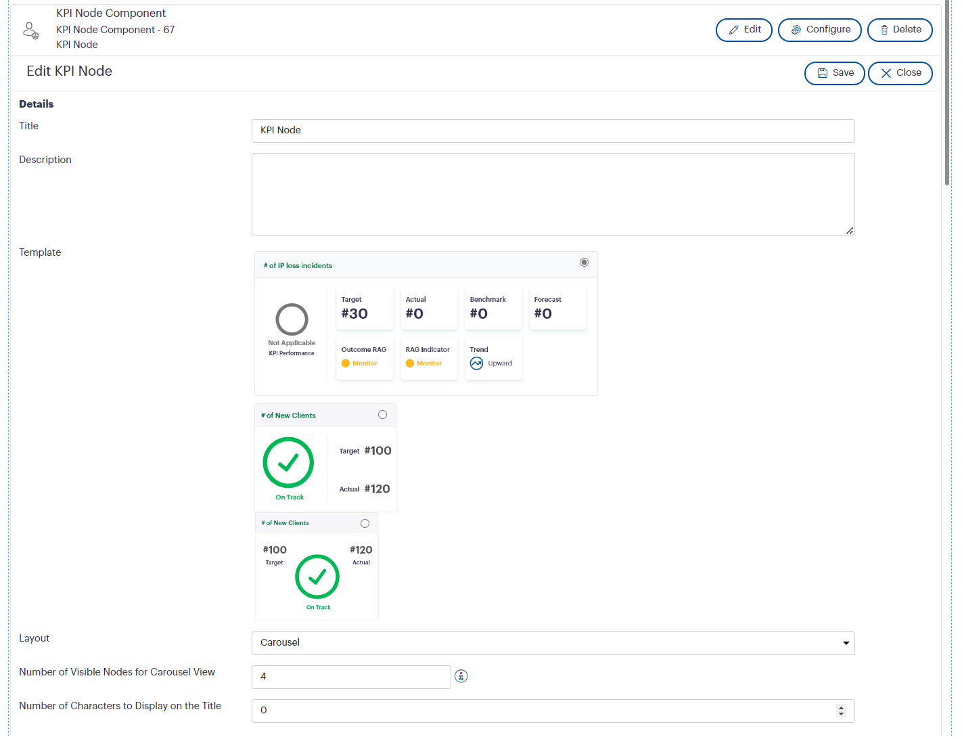Click 'KPI Node Component - 67' text

[115, 30]
